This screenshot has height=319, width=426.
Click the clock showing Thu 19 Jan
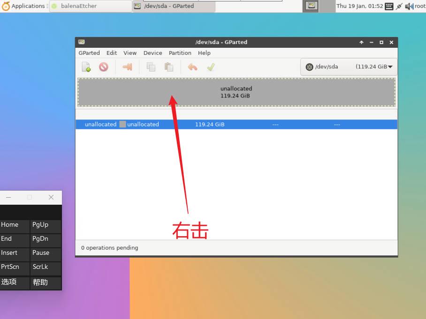tap(360, 6)
